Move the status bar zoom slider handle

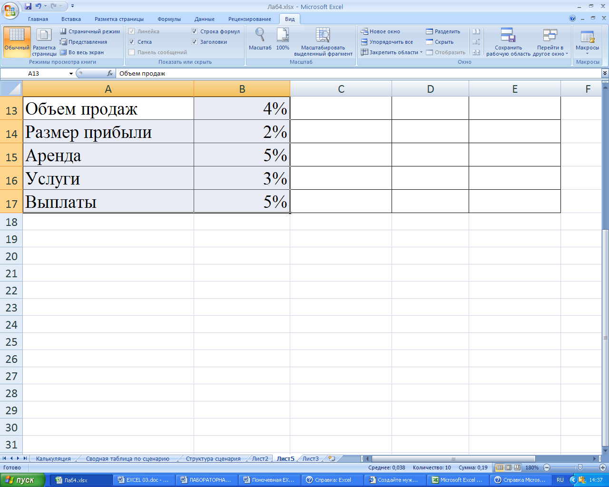coord(580,468)
